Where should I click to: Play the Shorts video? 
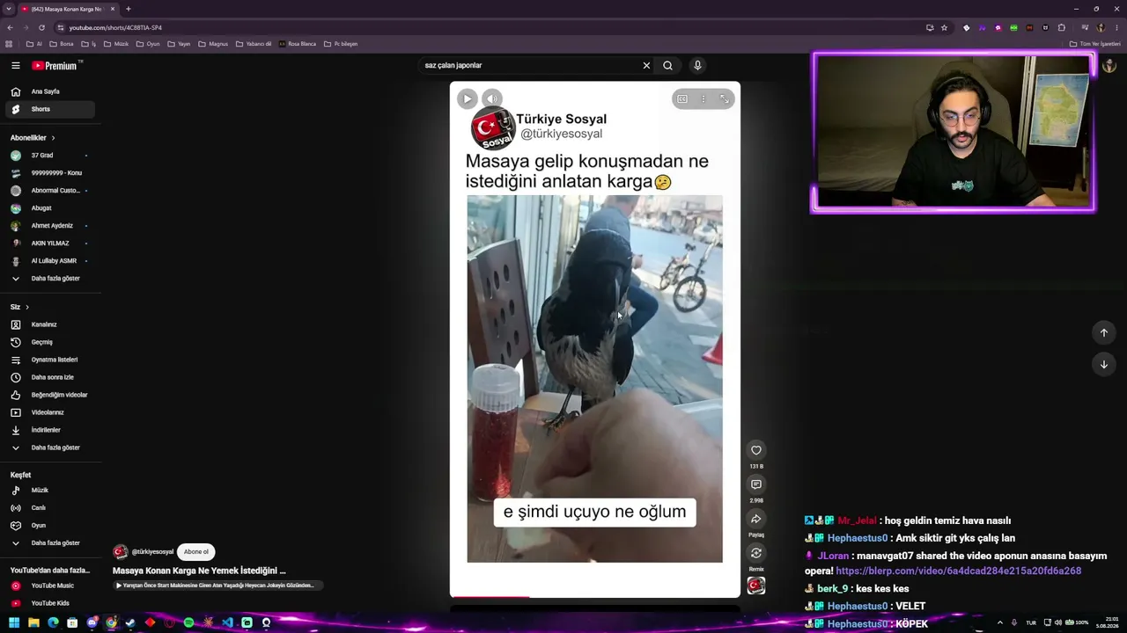point(468,98)
